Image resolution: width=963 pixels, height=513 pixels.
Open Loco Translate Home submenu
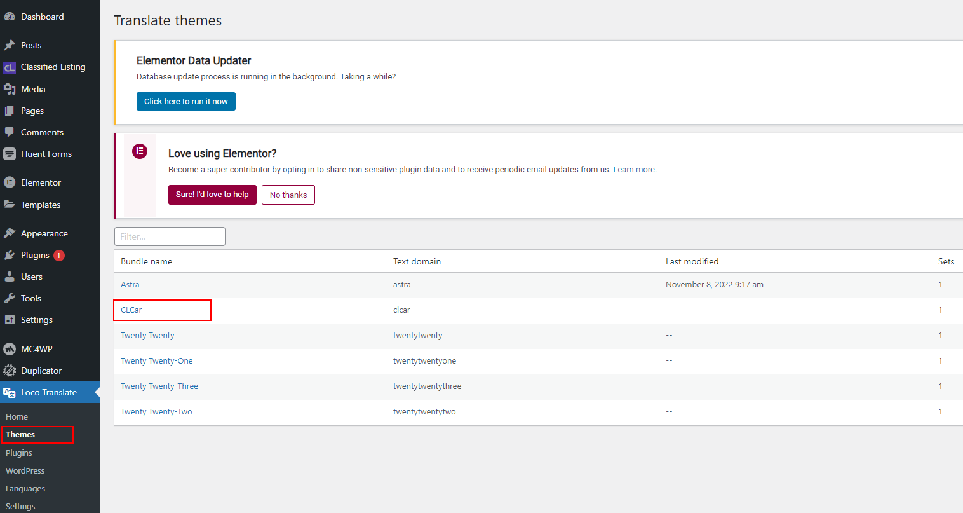(17, 417)
